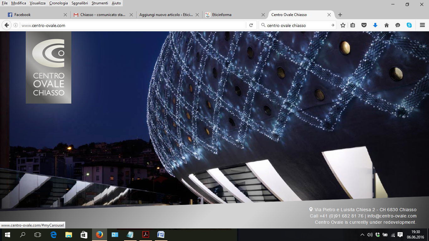Click the Centro Ovale Chiasso logo
The height and width of the screenshot is (241, 429).
coord(48,67)
